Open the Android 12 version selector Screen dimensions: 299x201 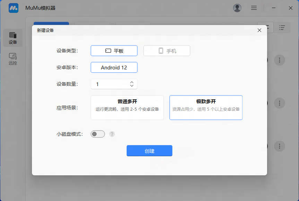pyautogui.click(x=114, y=67)
